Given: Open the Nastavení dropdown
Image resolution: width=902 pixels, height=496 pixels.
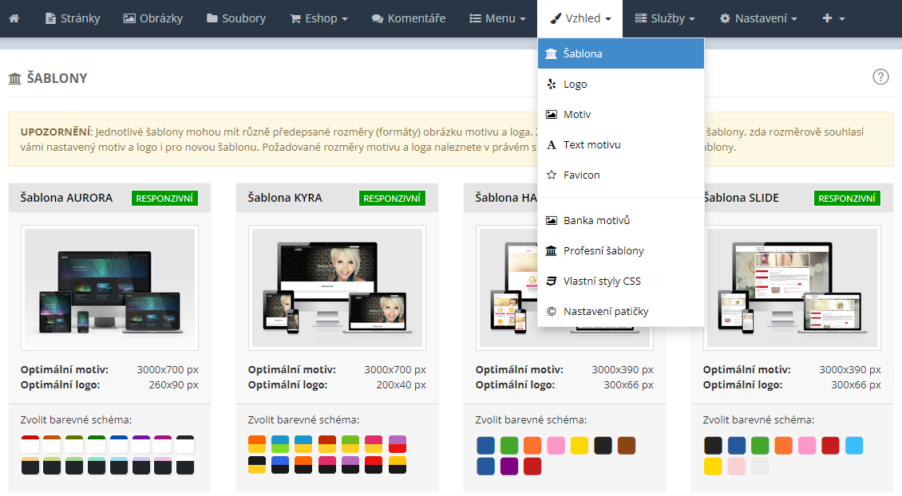Looking at the screenshot, I should pyautogui.click(x=758, y=18).
